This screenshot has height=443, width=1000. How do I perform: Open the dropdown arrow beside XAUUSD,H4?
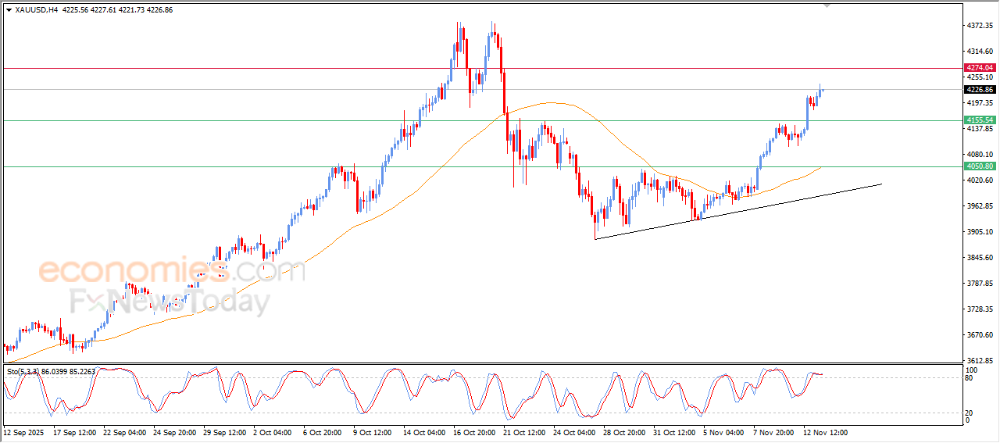[x=9, y=9]
